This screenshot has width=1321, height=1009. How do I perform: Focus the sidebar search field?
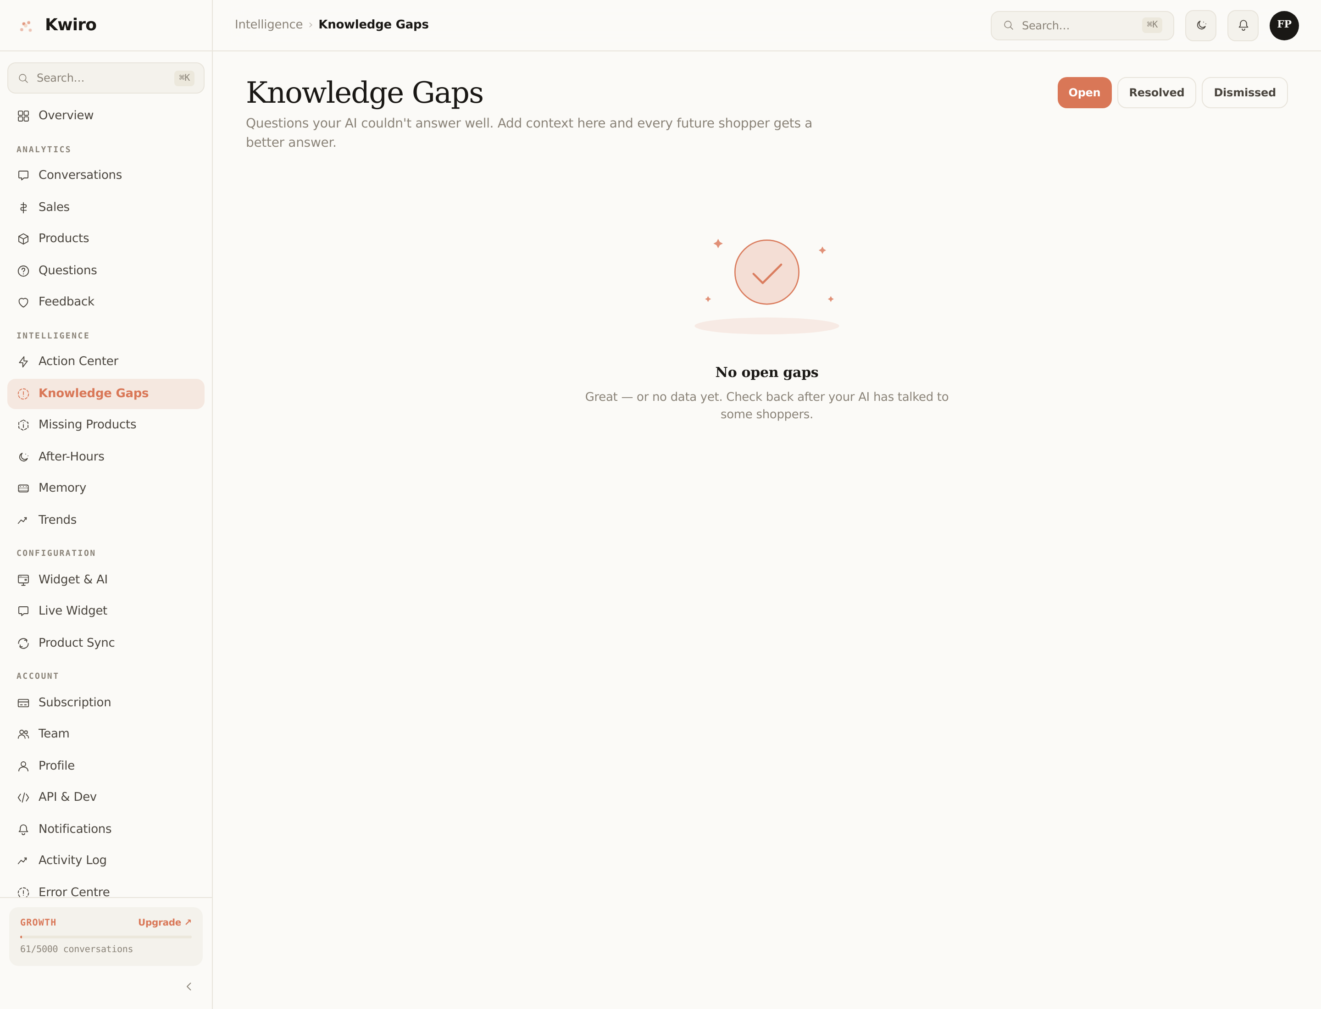click(106, 78)
